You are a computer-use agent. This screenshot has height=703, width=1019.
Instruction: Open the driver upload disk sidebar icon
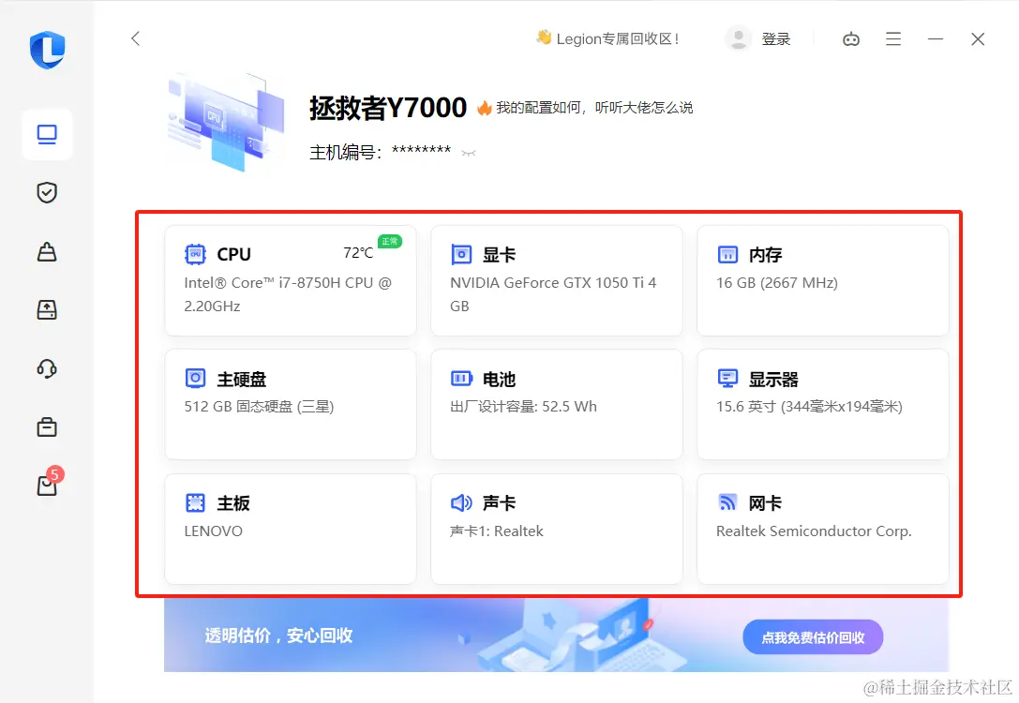click(x=47, y=310)
